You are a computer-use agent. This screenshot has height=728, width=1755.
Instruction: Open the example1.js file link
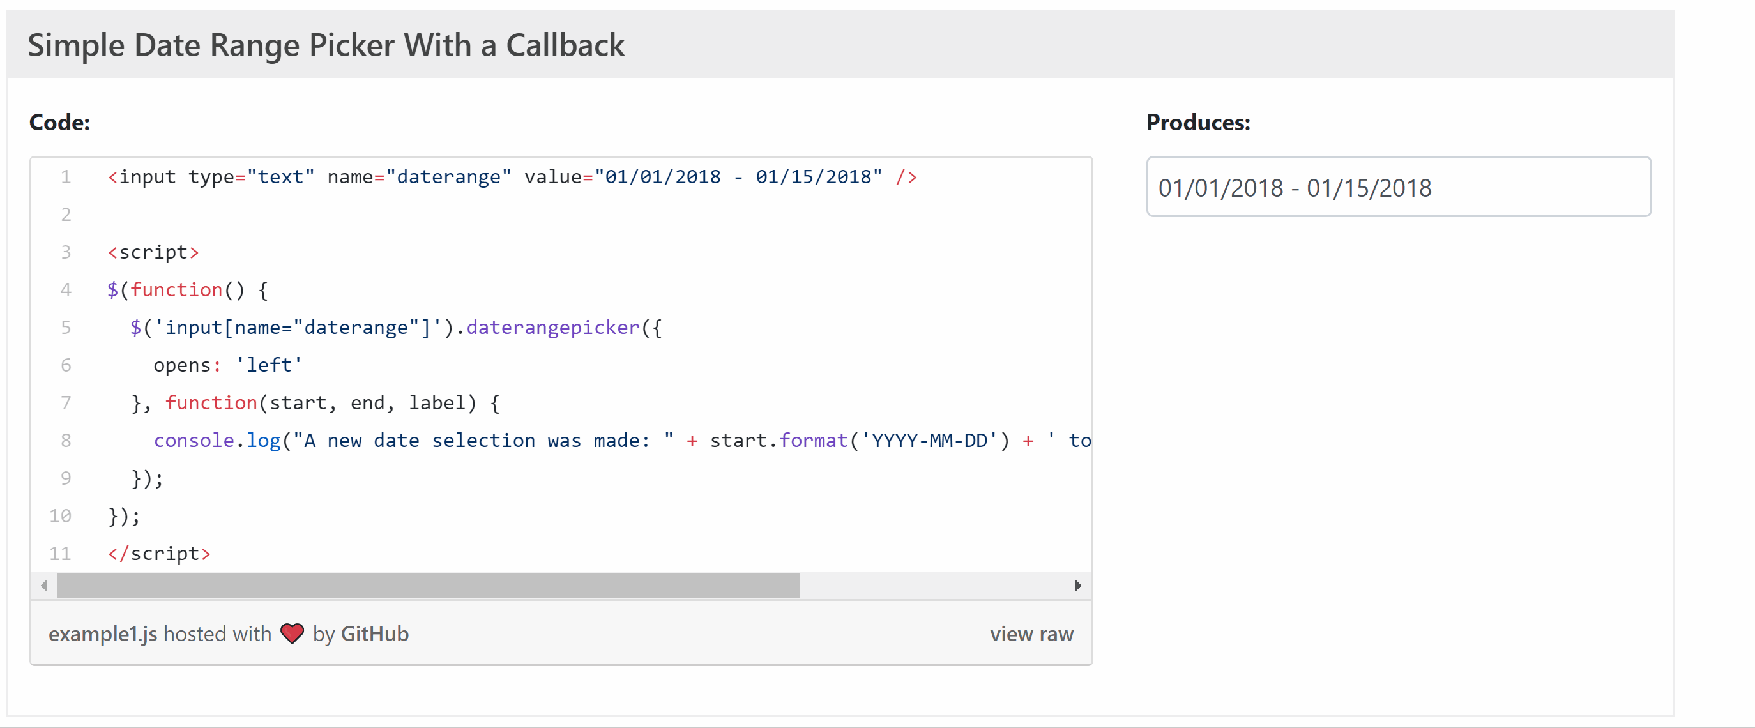[102, 634]
